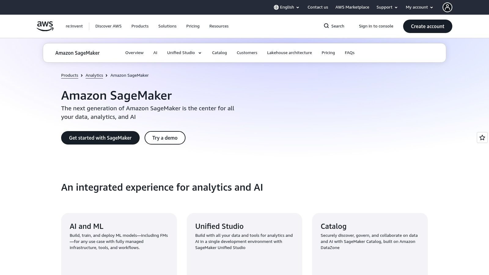Click the Products breadcrumb link
Screen dimensions: 489x275
point(70,75)
